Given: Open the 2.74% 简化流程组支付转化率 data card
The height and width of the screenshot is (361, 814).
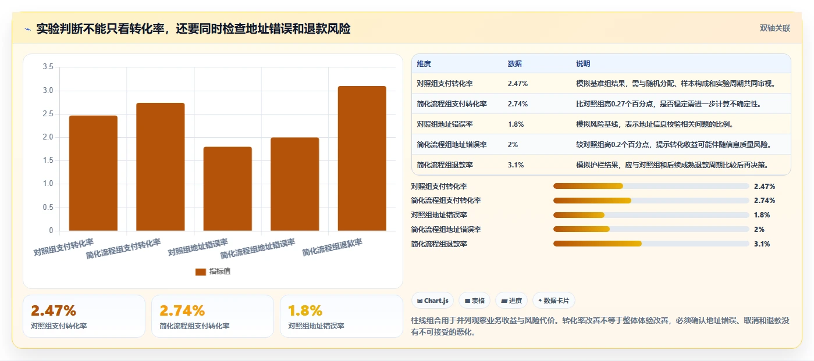Looking at the screenshot, I should tap(212, 316).
